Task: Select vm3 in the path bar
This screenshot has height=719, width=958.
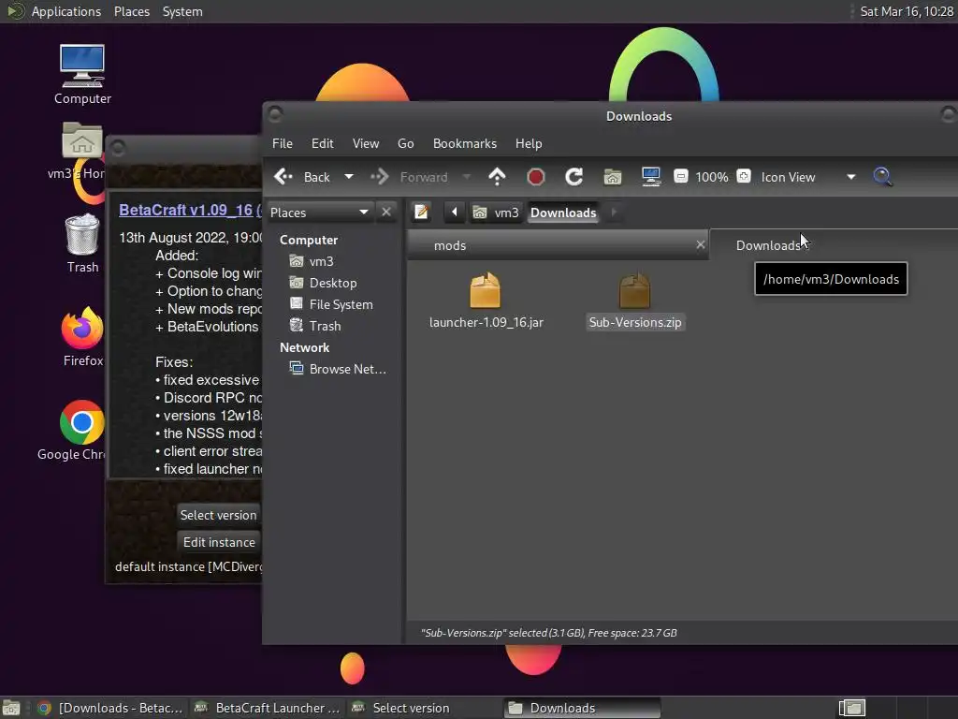Action: click(x=496, y=213)
